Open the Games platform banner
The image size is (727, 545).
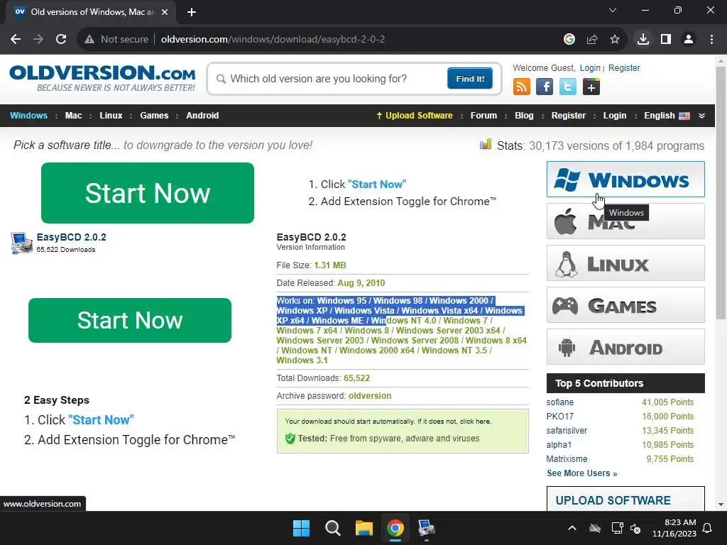[x=625, y=305]
